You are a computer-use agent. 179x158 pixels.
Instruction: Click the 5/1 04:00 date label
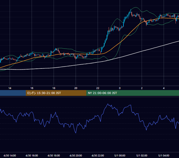coord(164,155)
